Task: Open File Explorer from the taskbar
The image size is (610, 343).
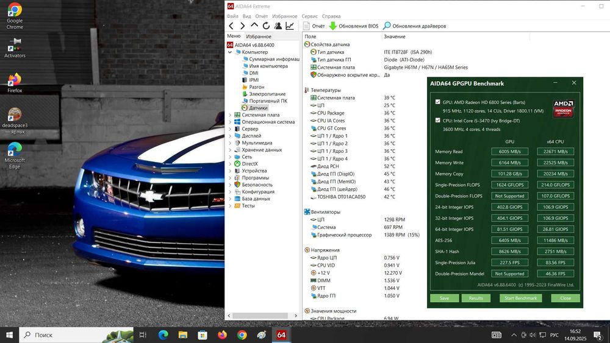Action: (x=183, y=335)
